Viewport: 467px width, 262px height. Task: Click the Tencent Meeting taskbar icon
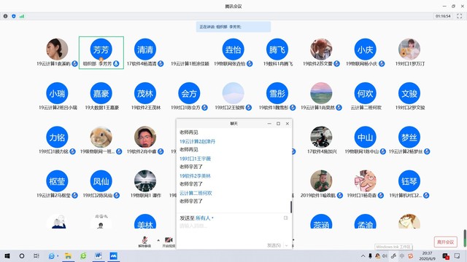(114, 255)
